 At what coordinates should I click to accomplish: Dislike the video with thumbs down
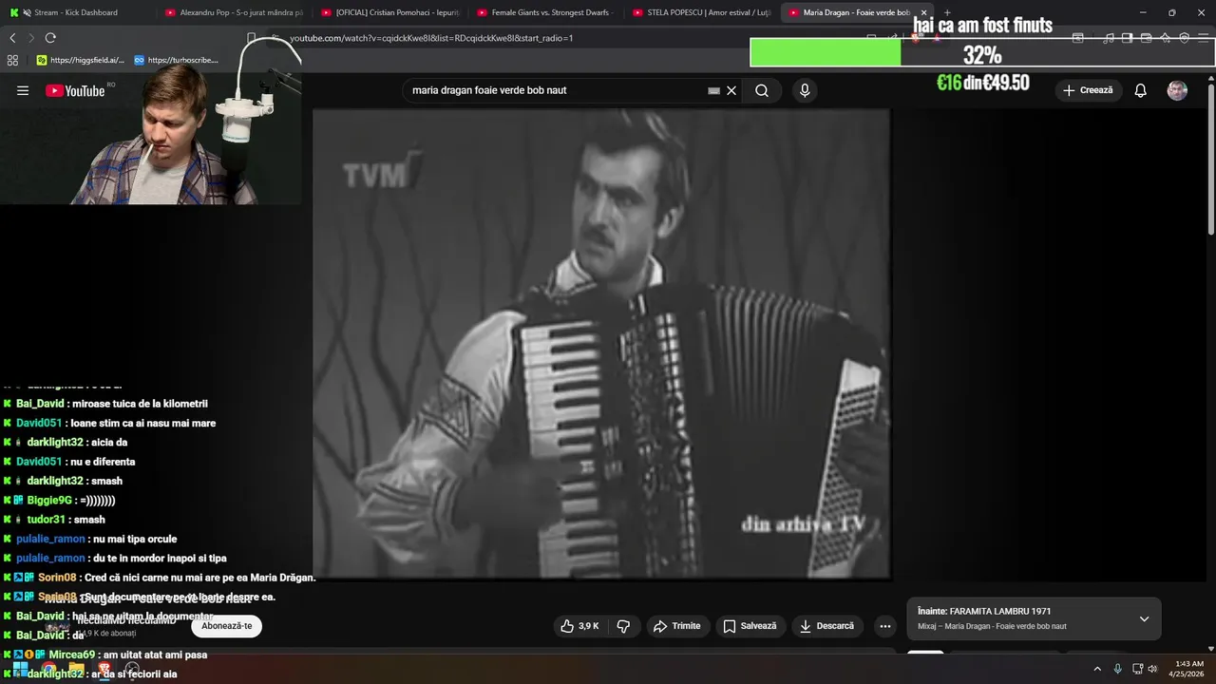coord(624,626)
